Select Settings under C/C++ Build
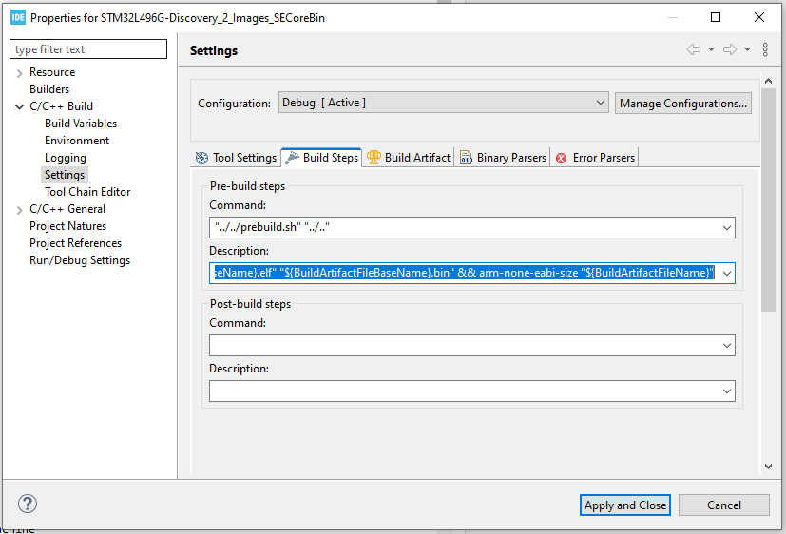Screen dimensions: 786x534 point(65,175)
